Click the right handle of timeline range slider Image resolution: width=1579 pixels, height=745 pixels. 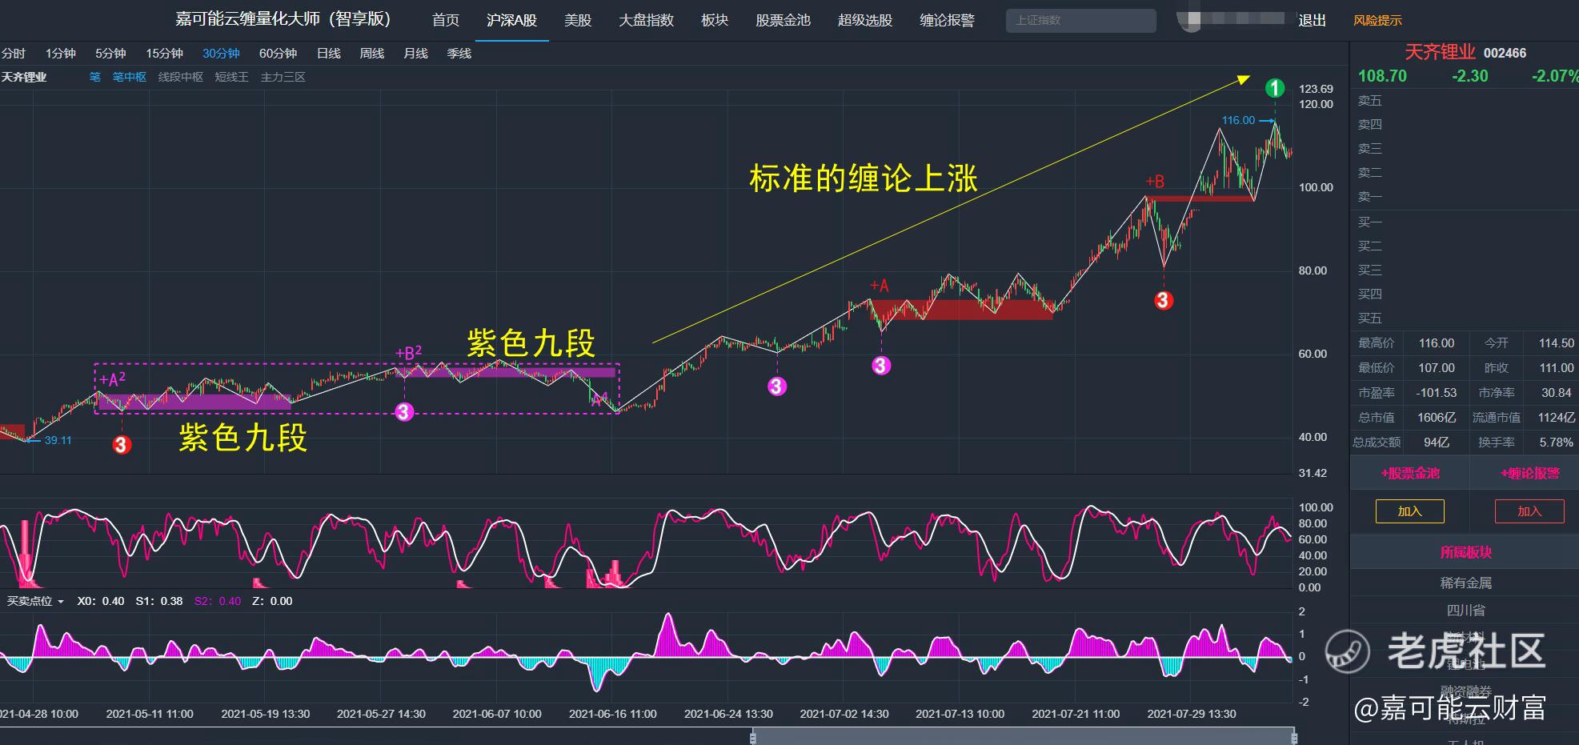pyautogui.click(x=1294, y=738)
